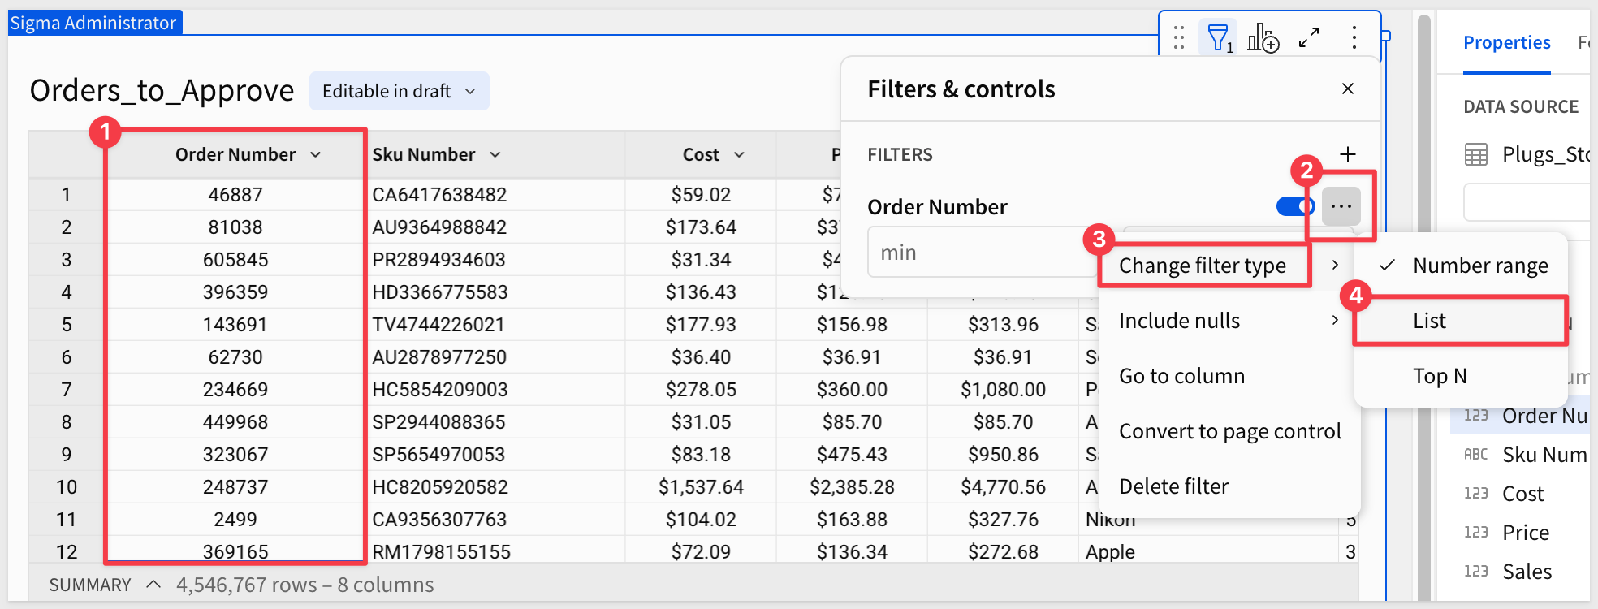
Task: Open the Sku Number column menu arrow
Action: [x=495, y=155]
